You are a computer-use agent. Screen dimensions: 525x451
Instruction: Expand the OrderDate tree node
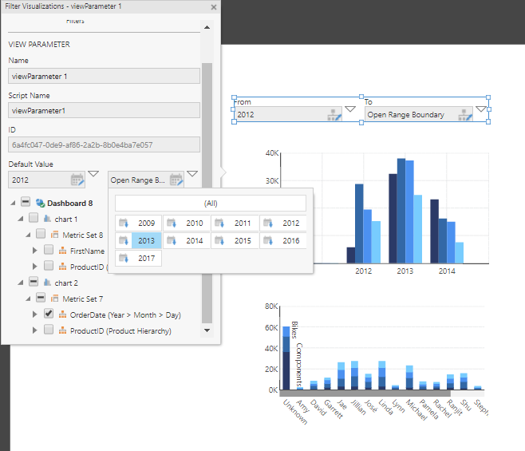coord(35,314)
